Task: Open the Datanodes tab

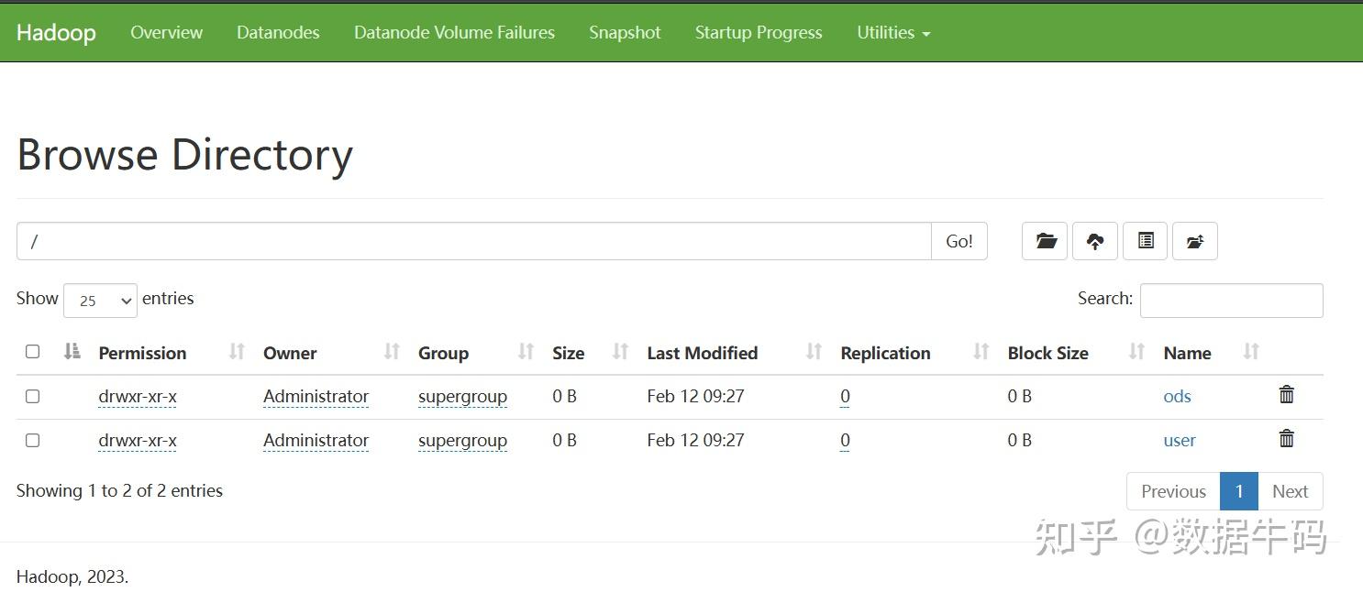Action: [x=278, y=33]
